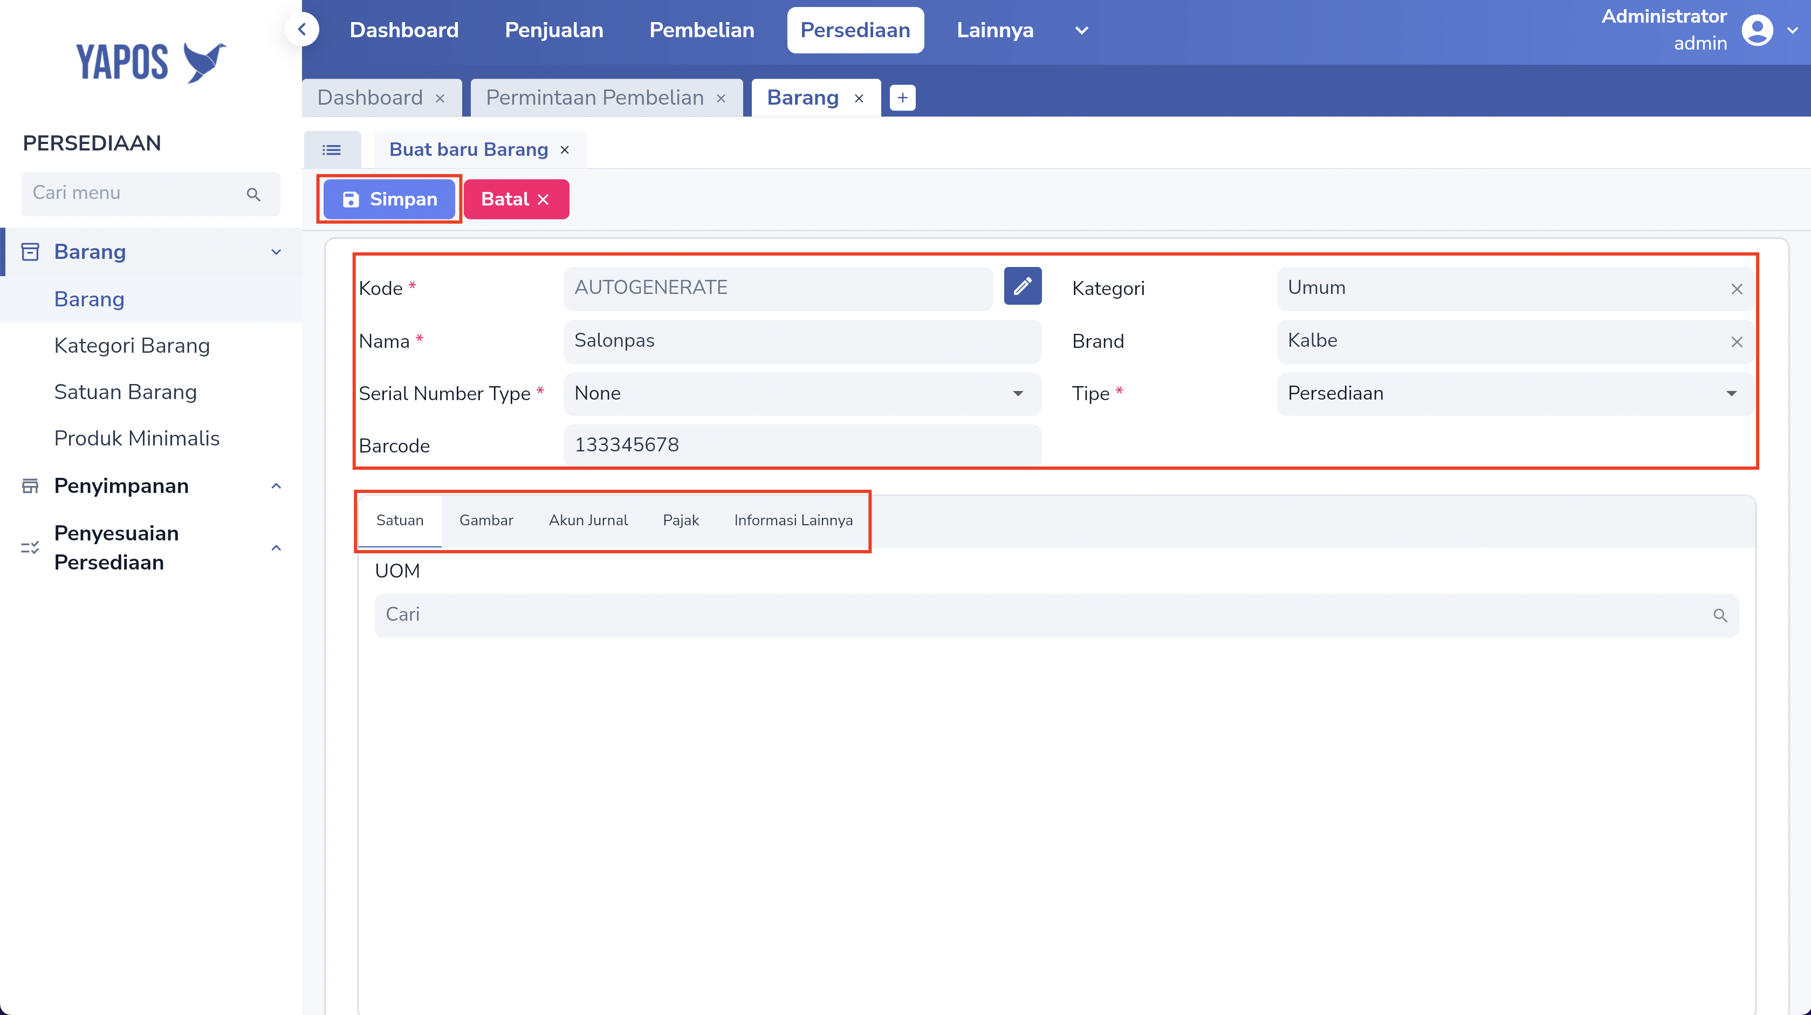The width and height of the screenshot is (1811, 1015).
Task: Save the item with Simpan
Action: (x=389, y=200)
